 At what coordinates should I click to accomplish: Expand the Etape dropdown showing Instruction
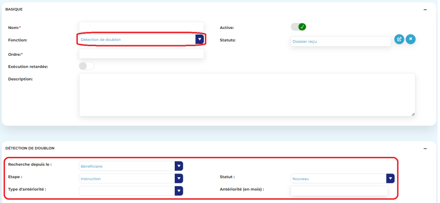tap(127, 179)
